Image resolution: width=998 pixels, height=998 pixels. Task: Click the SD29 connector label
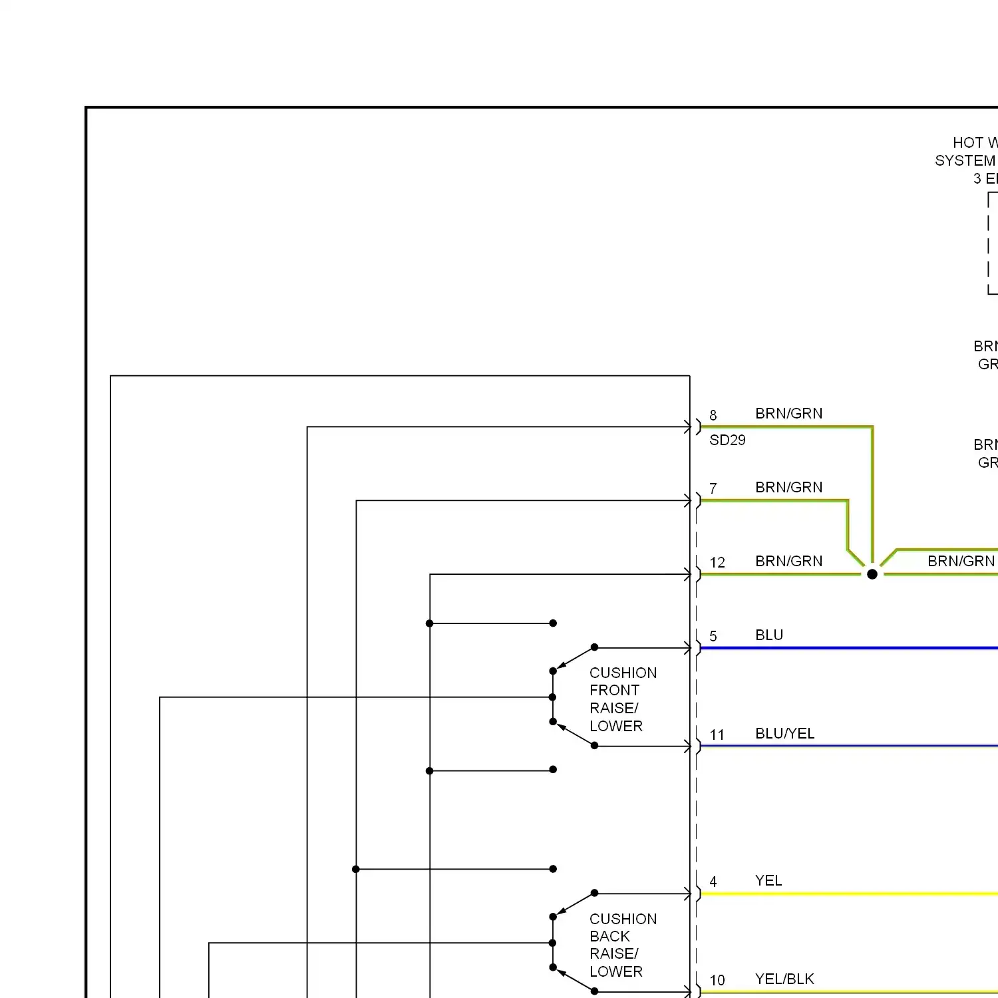click(x=727, y=440)
